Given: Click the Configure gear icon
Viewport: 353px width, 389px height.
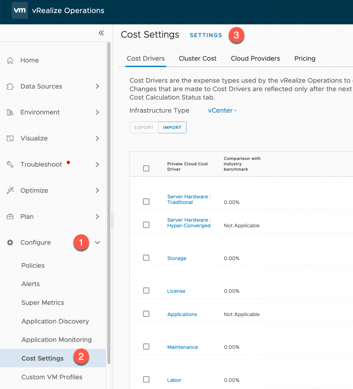Looking at the screenshot, I should [10, 242].
